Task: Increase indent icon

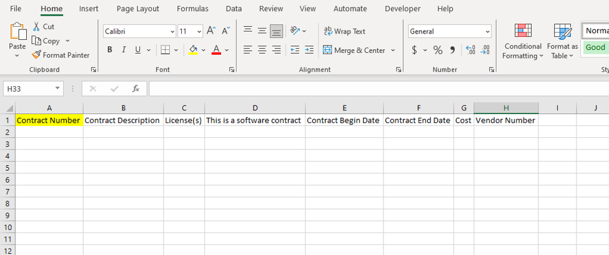Action: (309, 50)
